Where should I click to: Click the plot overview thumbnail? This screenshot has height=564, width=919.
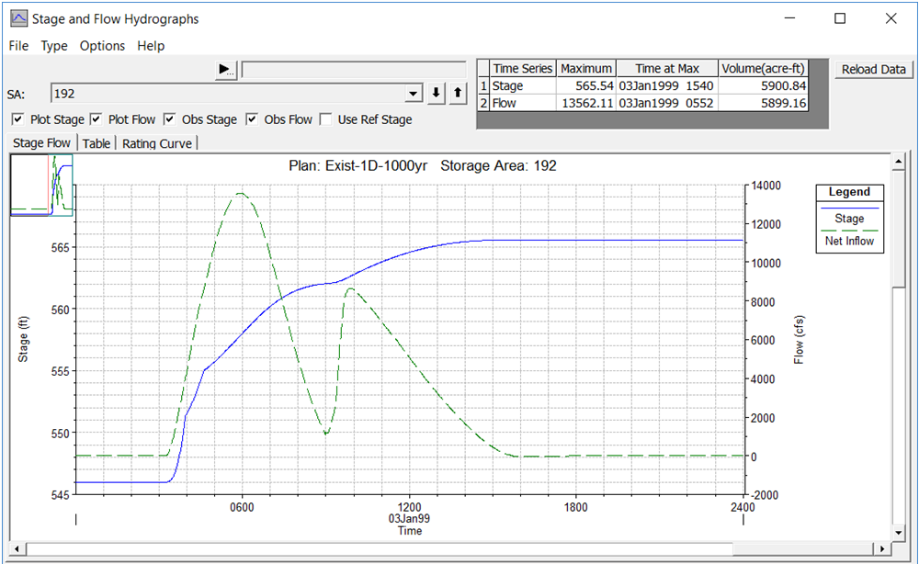point(41,185)
